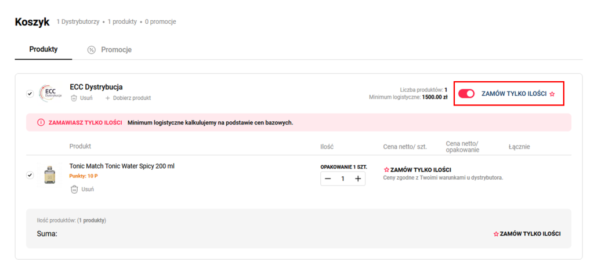Click the percent icon on Promocje tab

pos(91,50)
